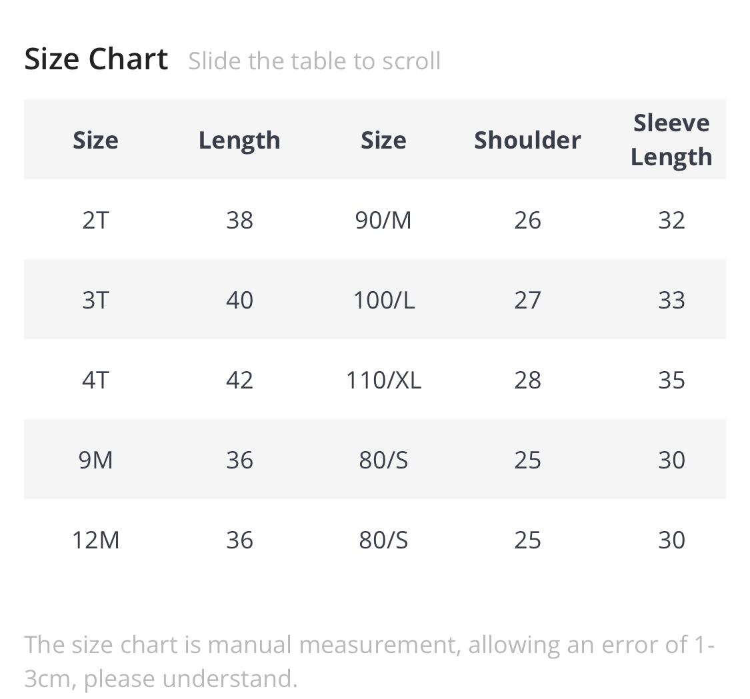Click the 90/M size value

(x=383, y=220)
